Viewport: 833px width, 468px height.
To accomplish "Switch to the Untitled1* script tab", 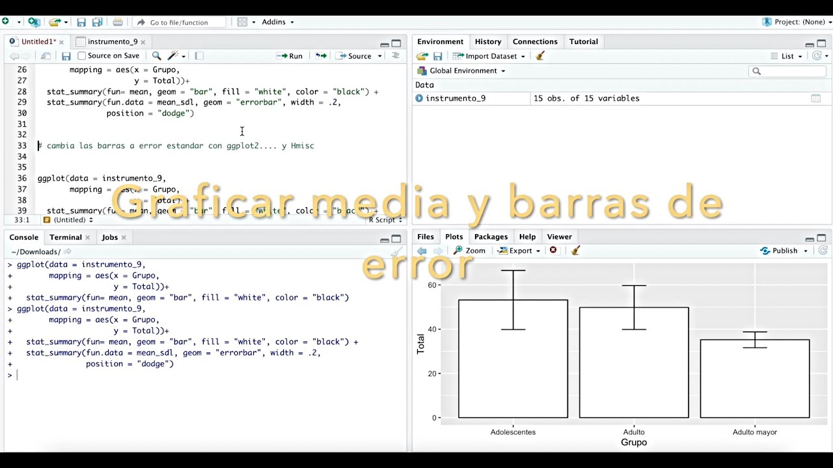I will pyautogui.click(x=38, y=42).
